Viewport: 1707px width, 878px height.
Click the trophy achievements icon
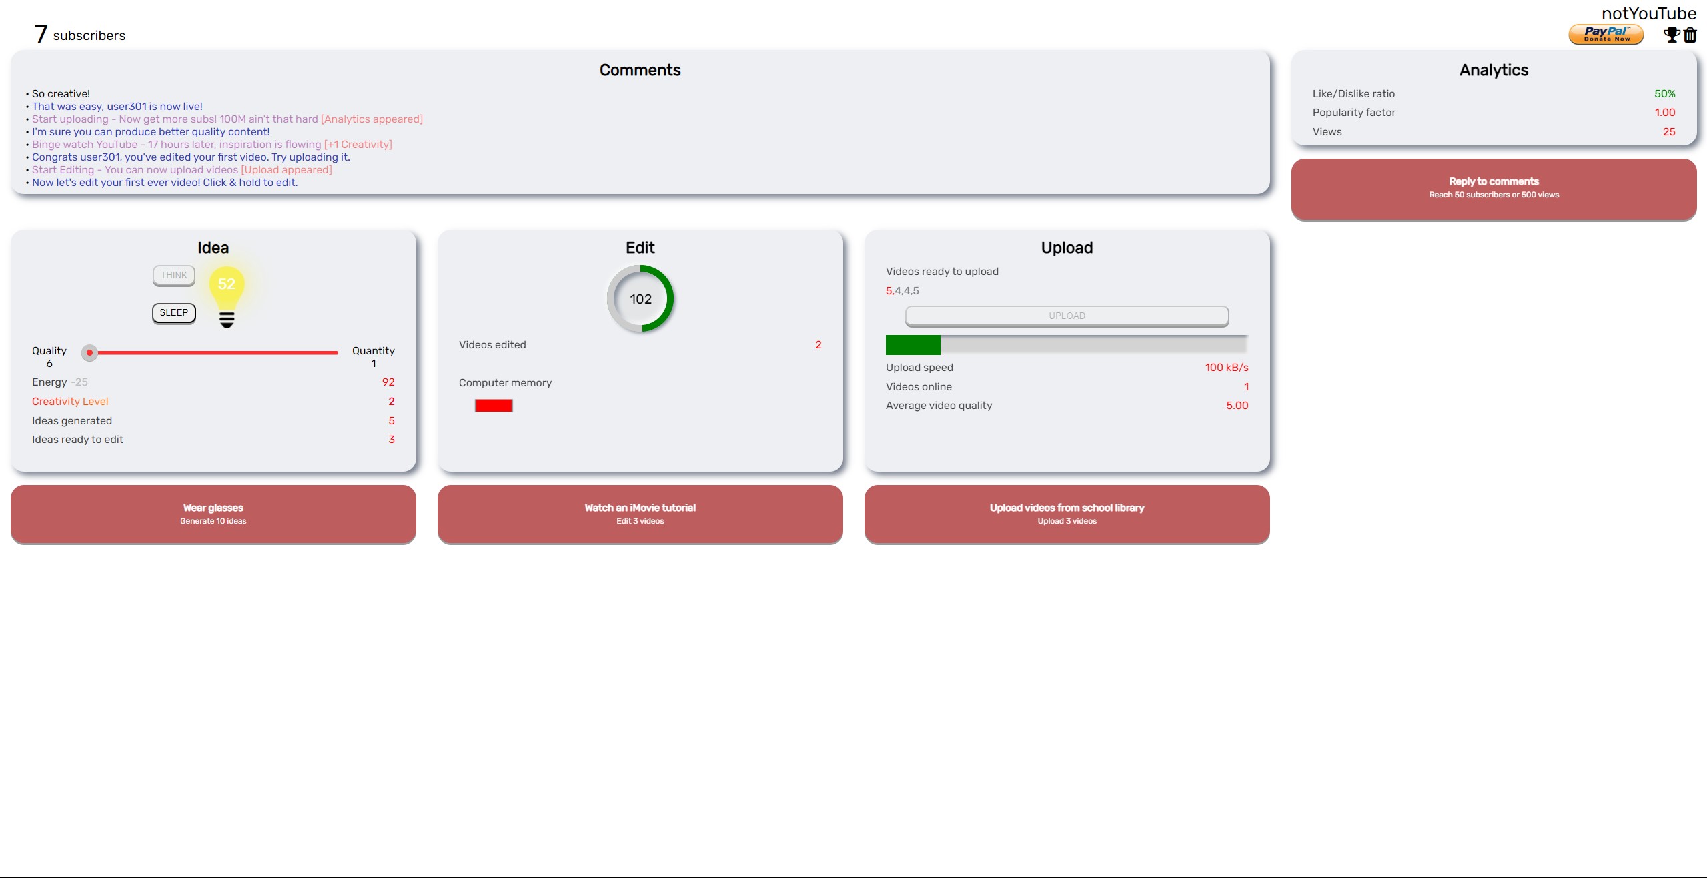(x=1671, y=35)
